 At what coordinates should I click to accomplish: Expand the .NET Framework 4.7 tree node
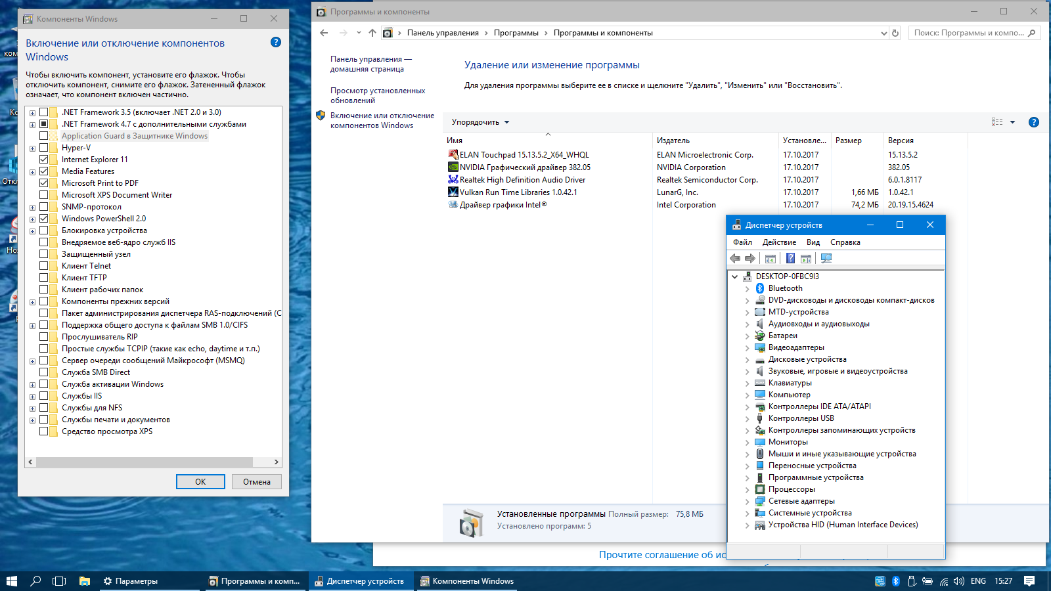coord(32,125)
